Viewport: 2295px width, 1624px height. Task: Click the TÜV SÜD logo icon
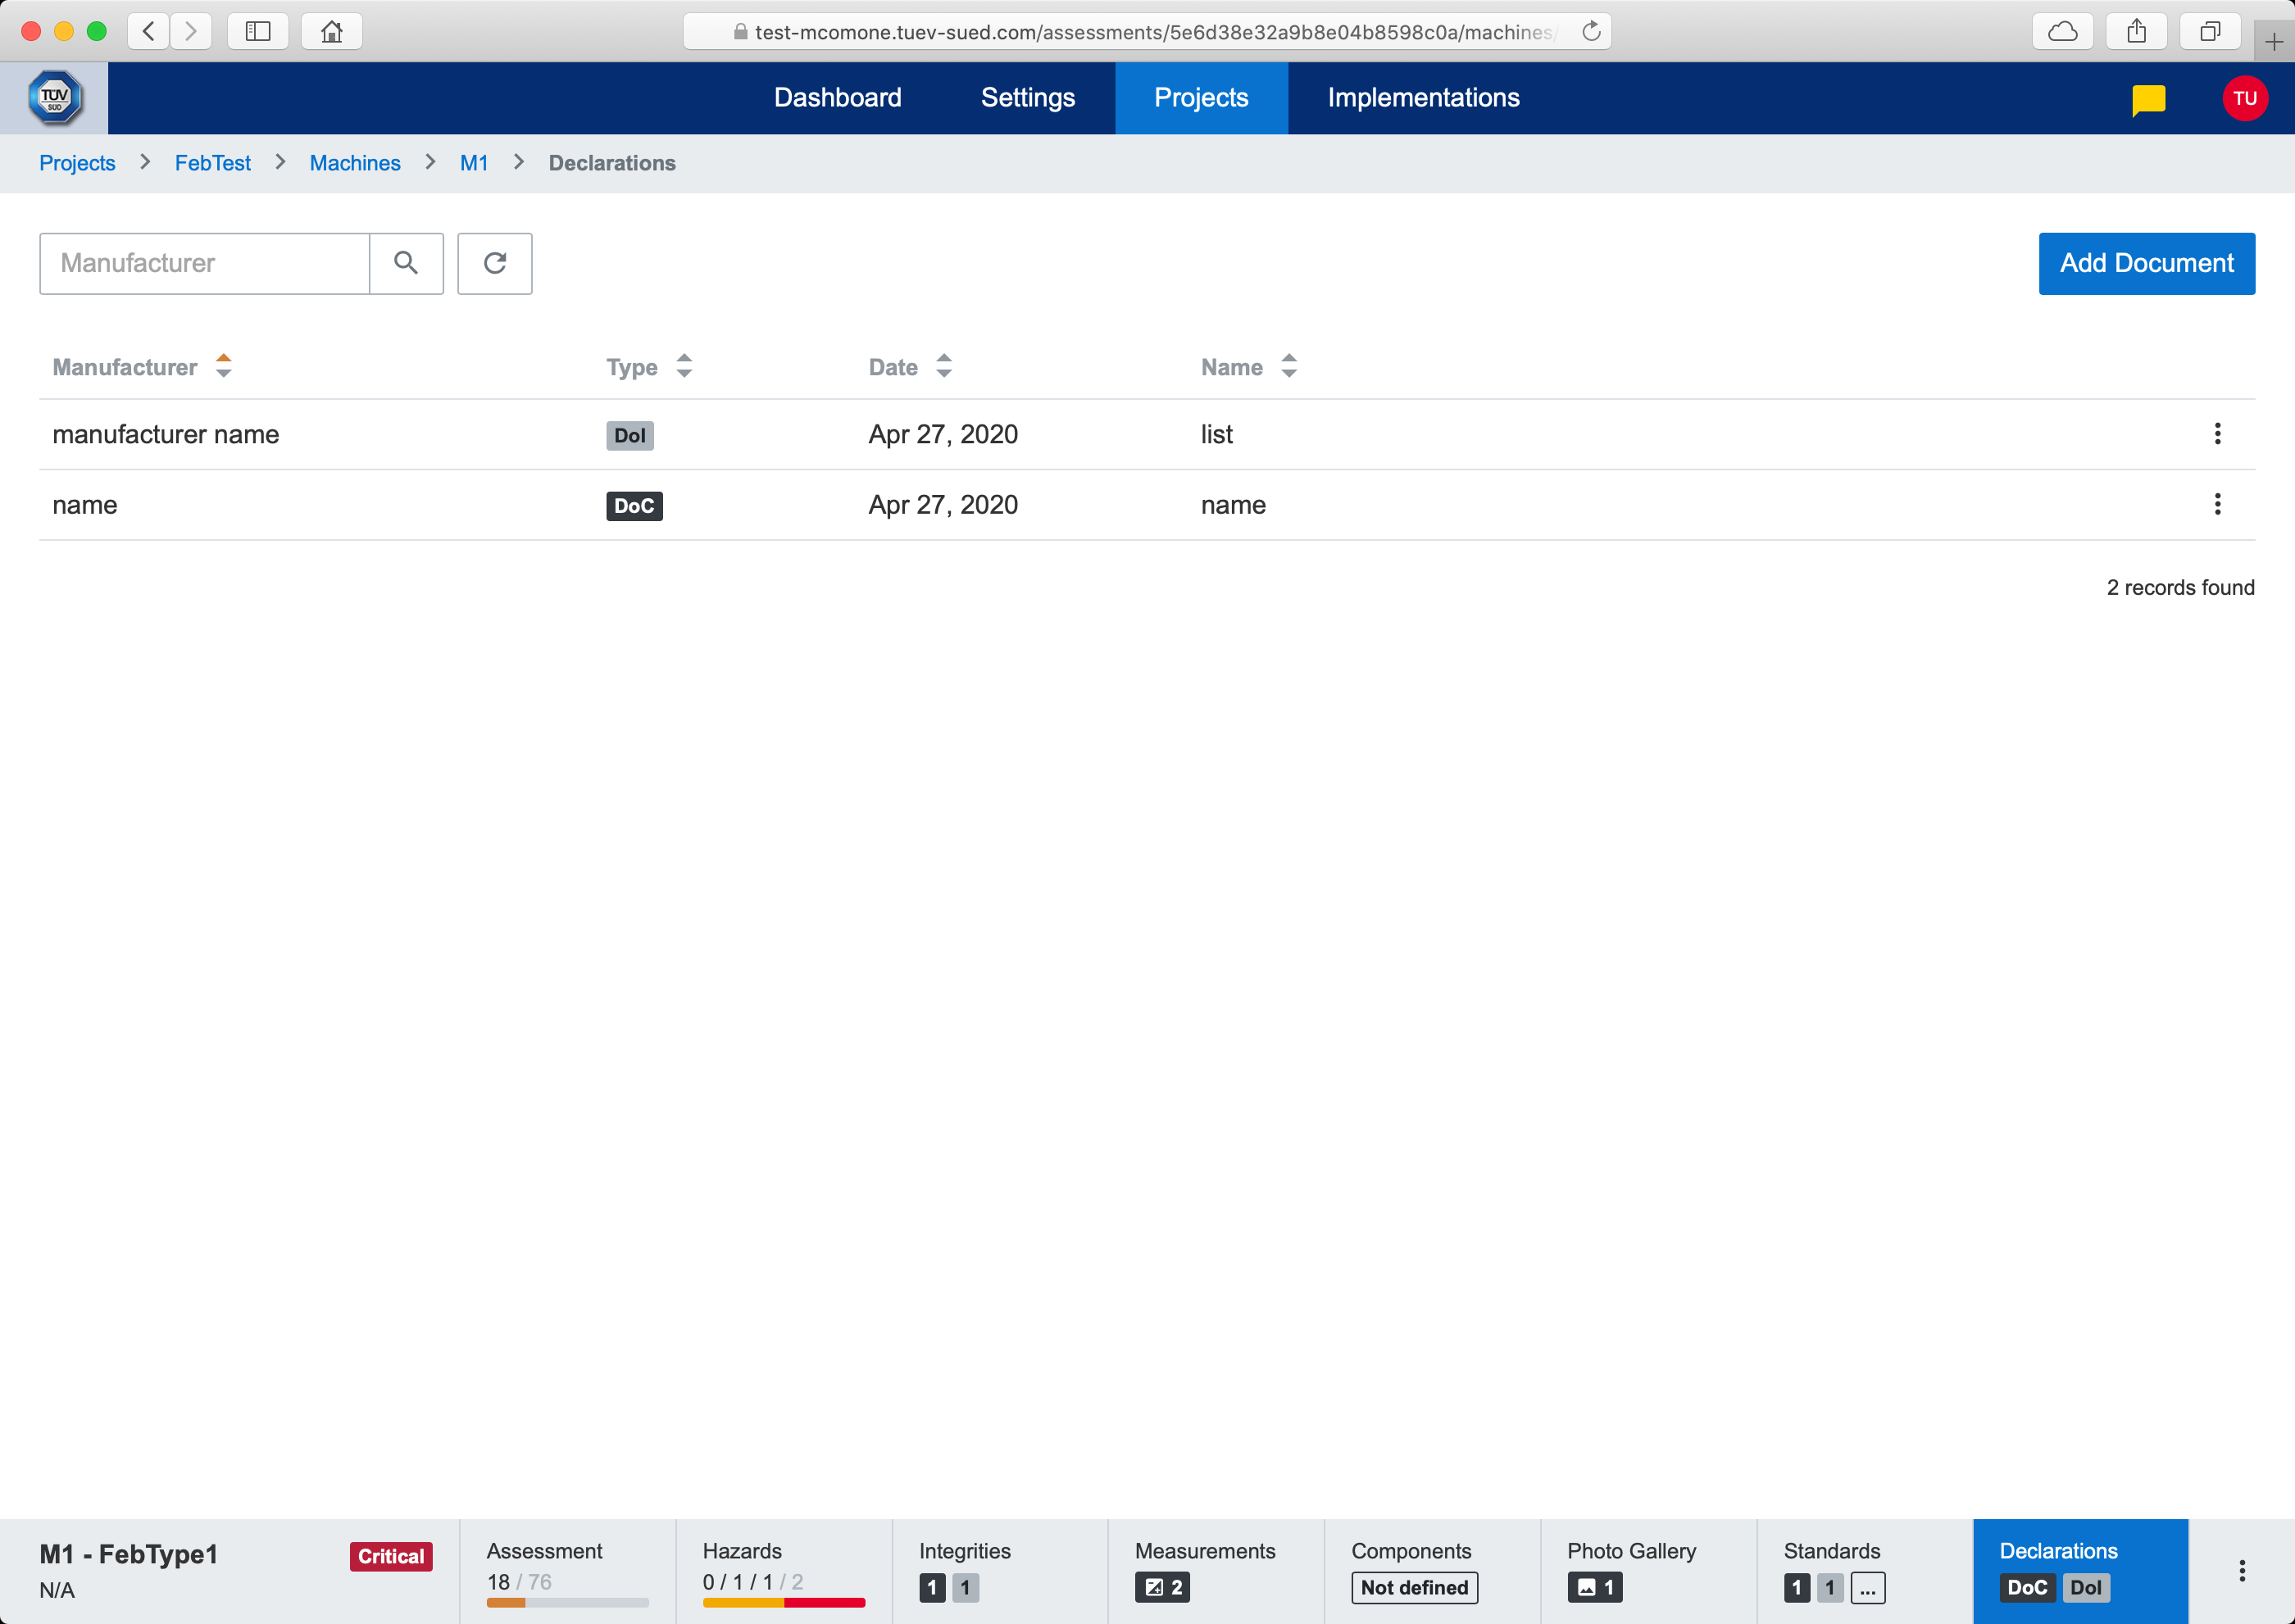click(x=54, y=98)
